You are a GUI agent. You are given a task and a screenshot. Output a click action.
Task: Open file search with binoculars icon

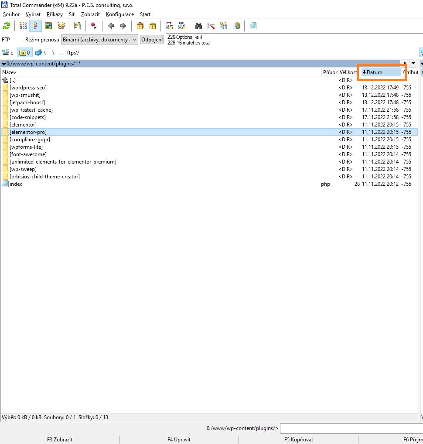pyautogui.click(x=198, y=26)
